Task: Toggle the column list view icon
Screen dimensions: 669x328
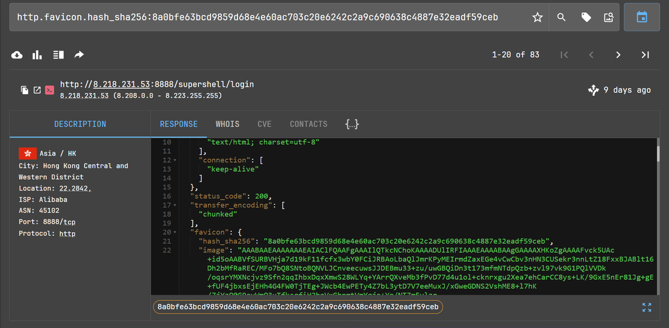Action: [x=58, y=55]
